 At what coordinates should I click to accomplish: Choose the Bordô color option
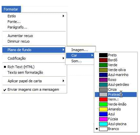point(116,60)
